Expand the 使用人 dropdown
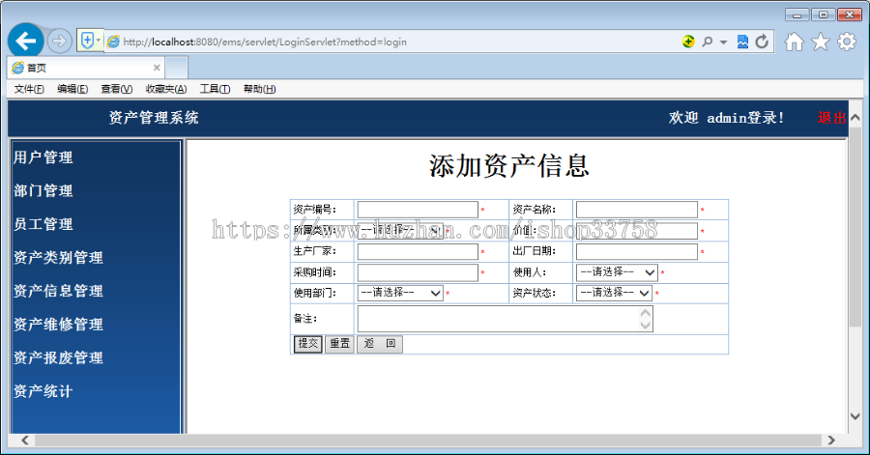 click(617, 272)
